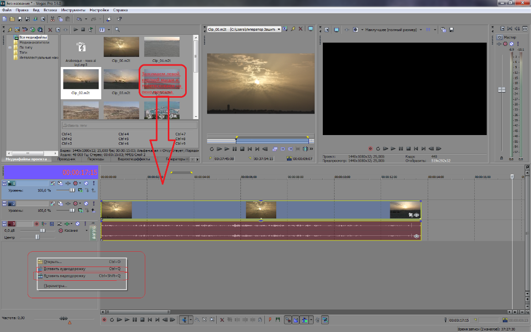Click the red X remove-media icon in the Project Media toolbar
This screenshot has width=531, height=332.
coord(50,30)
